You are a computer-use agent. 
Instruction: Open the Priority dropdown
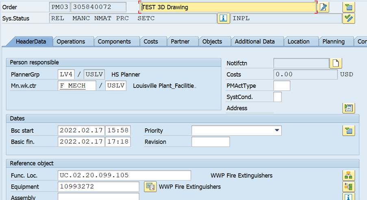coord(277,130)
